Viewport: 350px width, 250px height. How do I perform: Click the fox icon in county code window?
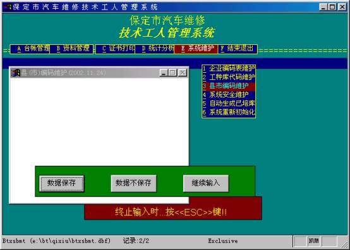click(x=16, y=73)
